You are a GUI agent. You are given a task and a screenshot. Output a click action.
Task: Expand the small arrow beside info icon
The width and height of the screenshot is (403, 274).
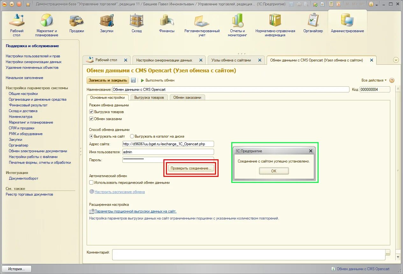(377, 4)
